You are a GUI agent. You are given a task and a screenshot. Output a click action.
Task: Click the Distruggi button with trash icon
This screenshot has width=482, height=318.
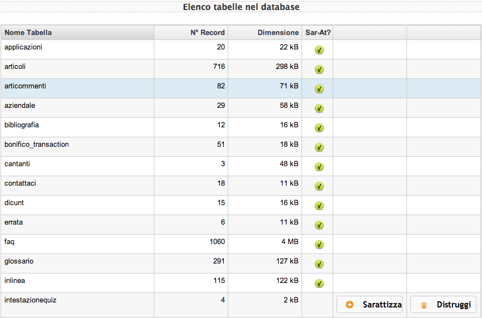443,305
